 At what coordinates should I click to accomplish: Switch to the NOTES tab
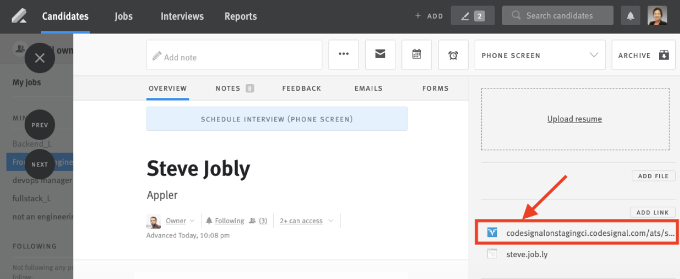point(234,88)
